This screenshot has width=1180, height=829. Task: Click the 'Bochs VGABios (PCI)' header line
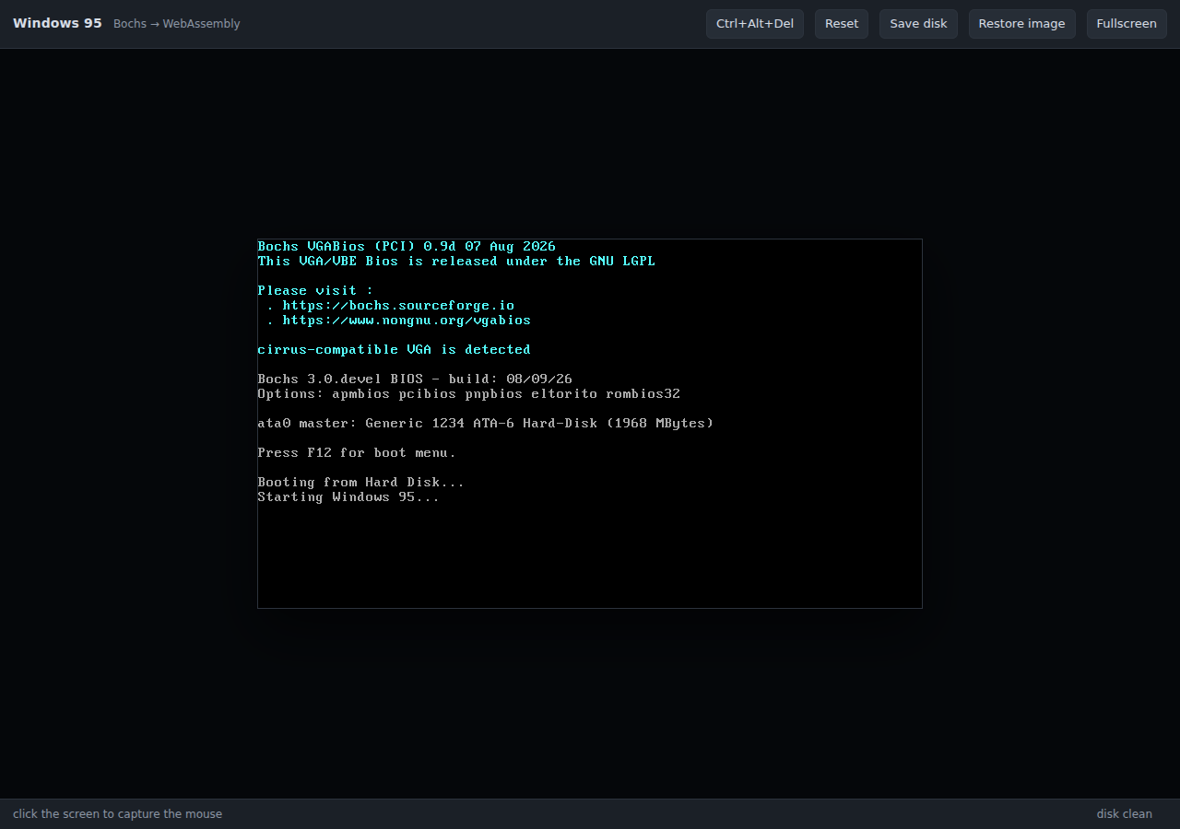click(407, 247)
